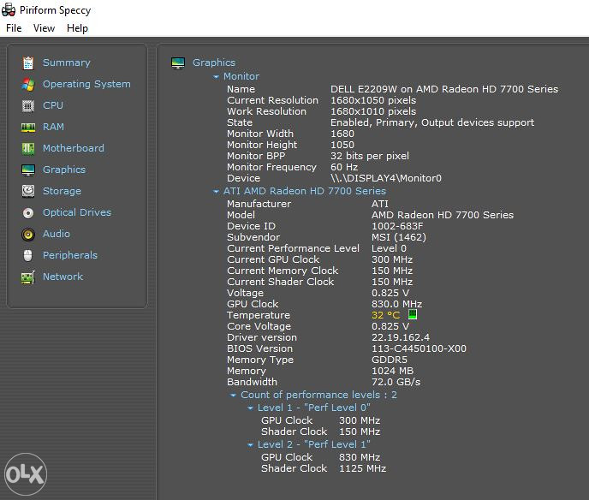Open the Help menu
Image resolution: width=589 pixels, height=500 pixels.
tap(77, 28)
